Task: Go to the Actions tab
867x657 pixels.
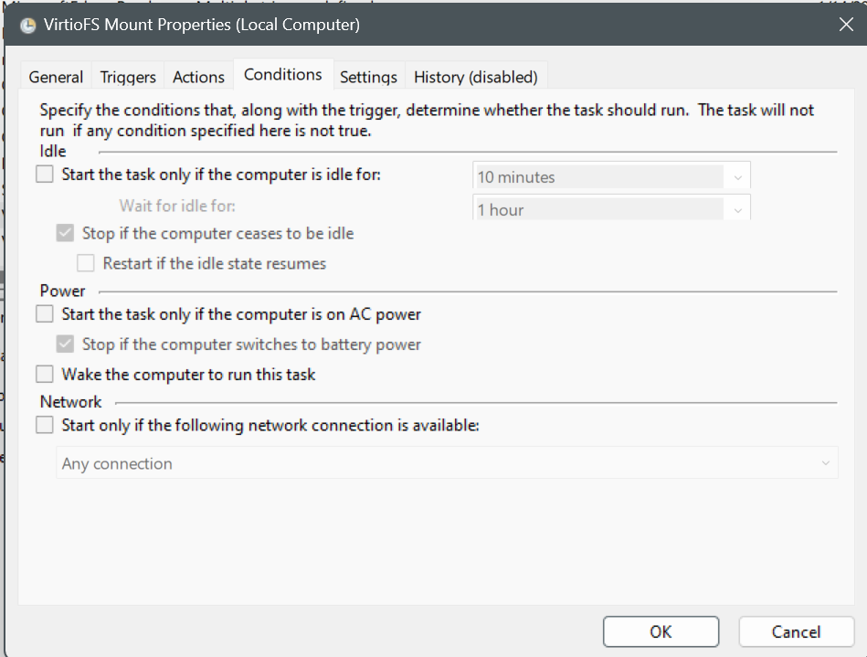Action: click(x=198, y=77)
